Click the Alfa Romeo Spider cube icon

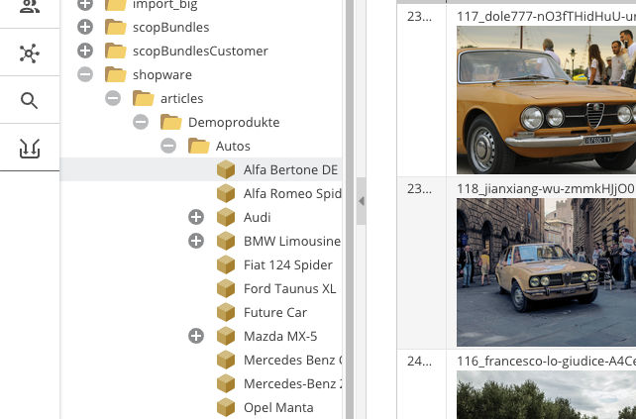point(226,193)
